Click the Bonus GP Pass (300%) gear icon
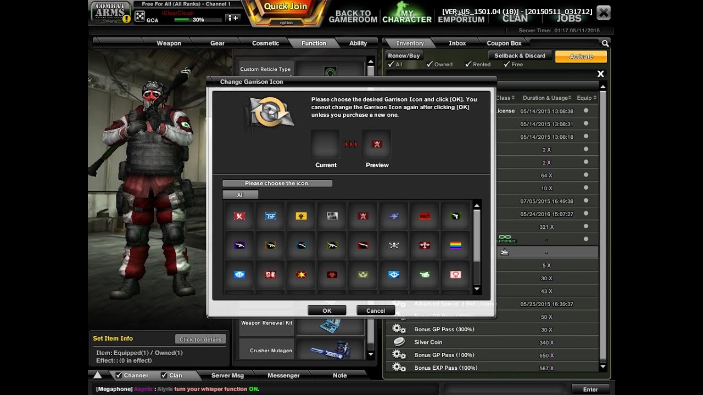Image resolution: width=703 pixels, height=395 pixels. [x=399, y=329]
